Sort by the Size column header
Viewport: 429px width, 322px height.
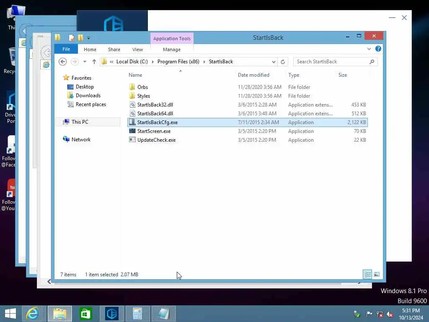pyautogui.click(x=343, y=75)
